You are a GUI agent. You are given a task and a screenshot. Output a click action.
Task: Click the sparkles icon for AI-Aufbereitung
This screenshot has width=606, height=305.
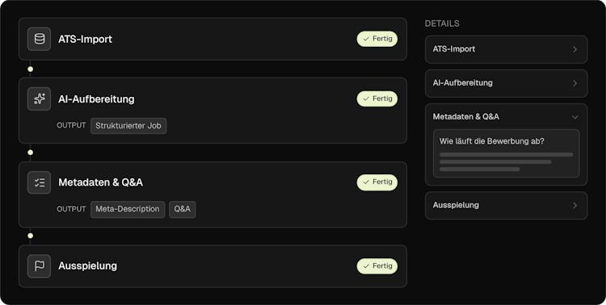(x=39, y=98)
